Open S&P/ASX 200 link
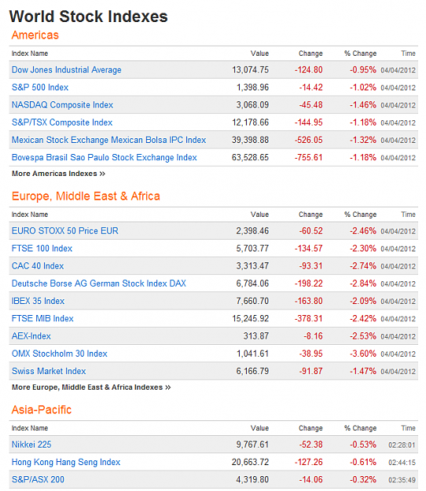 (38, 479)
